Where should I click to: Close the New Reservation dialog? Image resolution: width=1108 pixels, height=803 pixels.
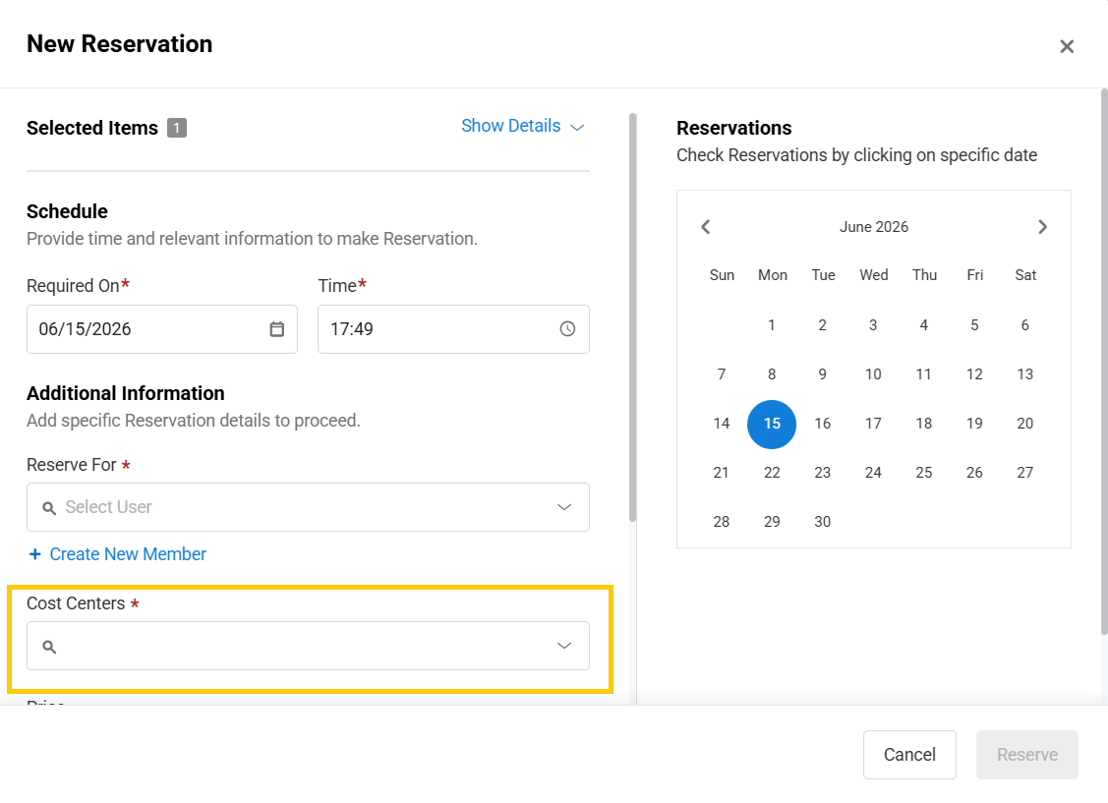pyautogui.click(x=1067, y=46)
